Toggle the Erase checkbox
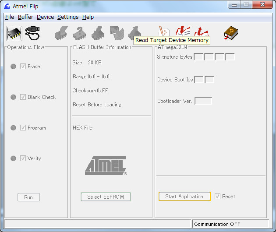The height and width of the screenshot is (232, 276). pos(23,66)
